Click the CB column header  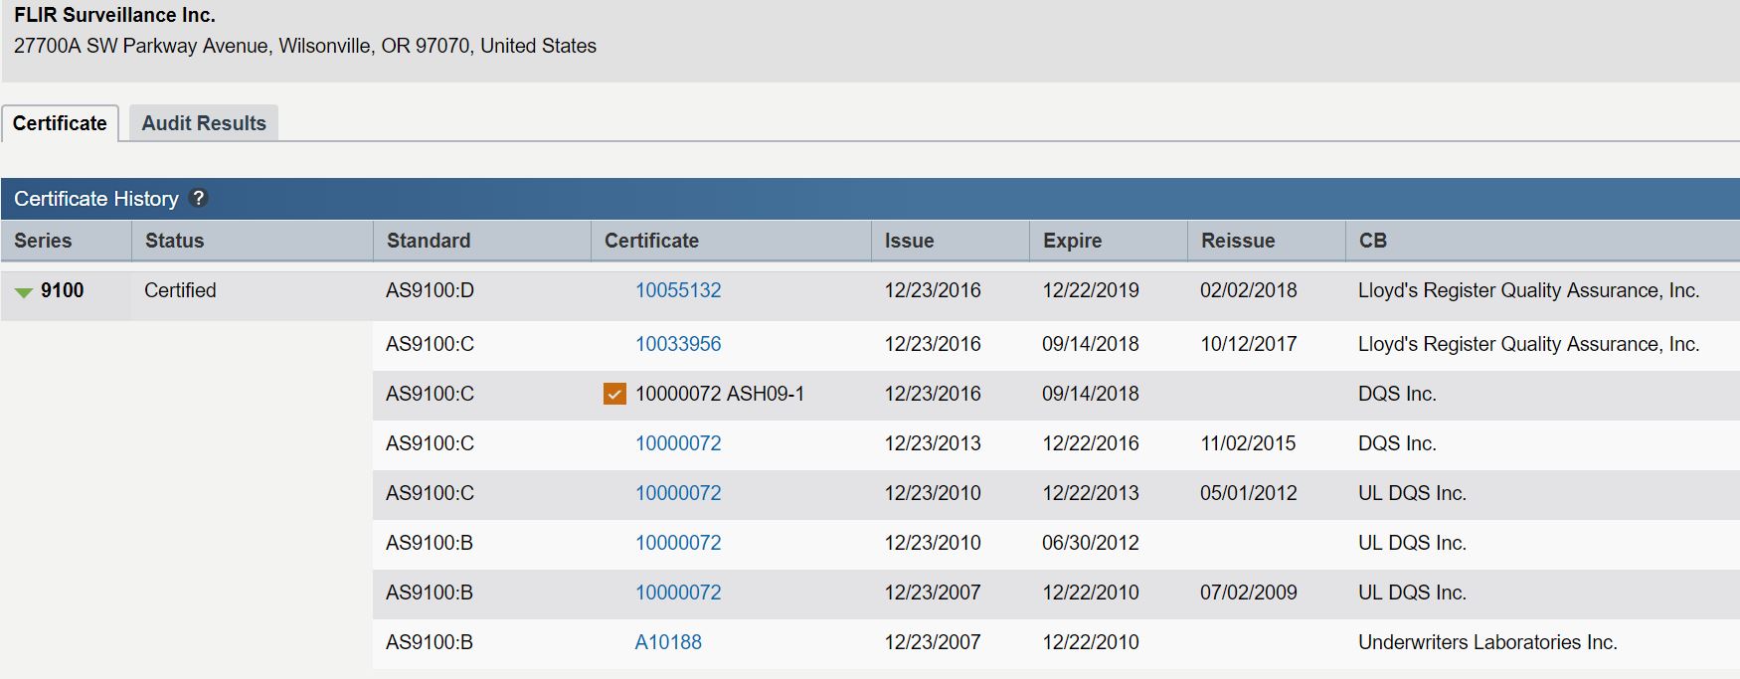pos(1372,241)
